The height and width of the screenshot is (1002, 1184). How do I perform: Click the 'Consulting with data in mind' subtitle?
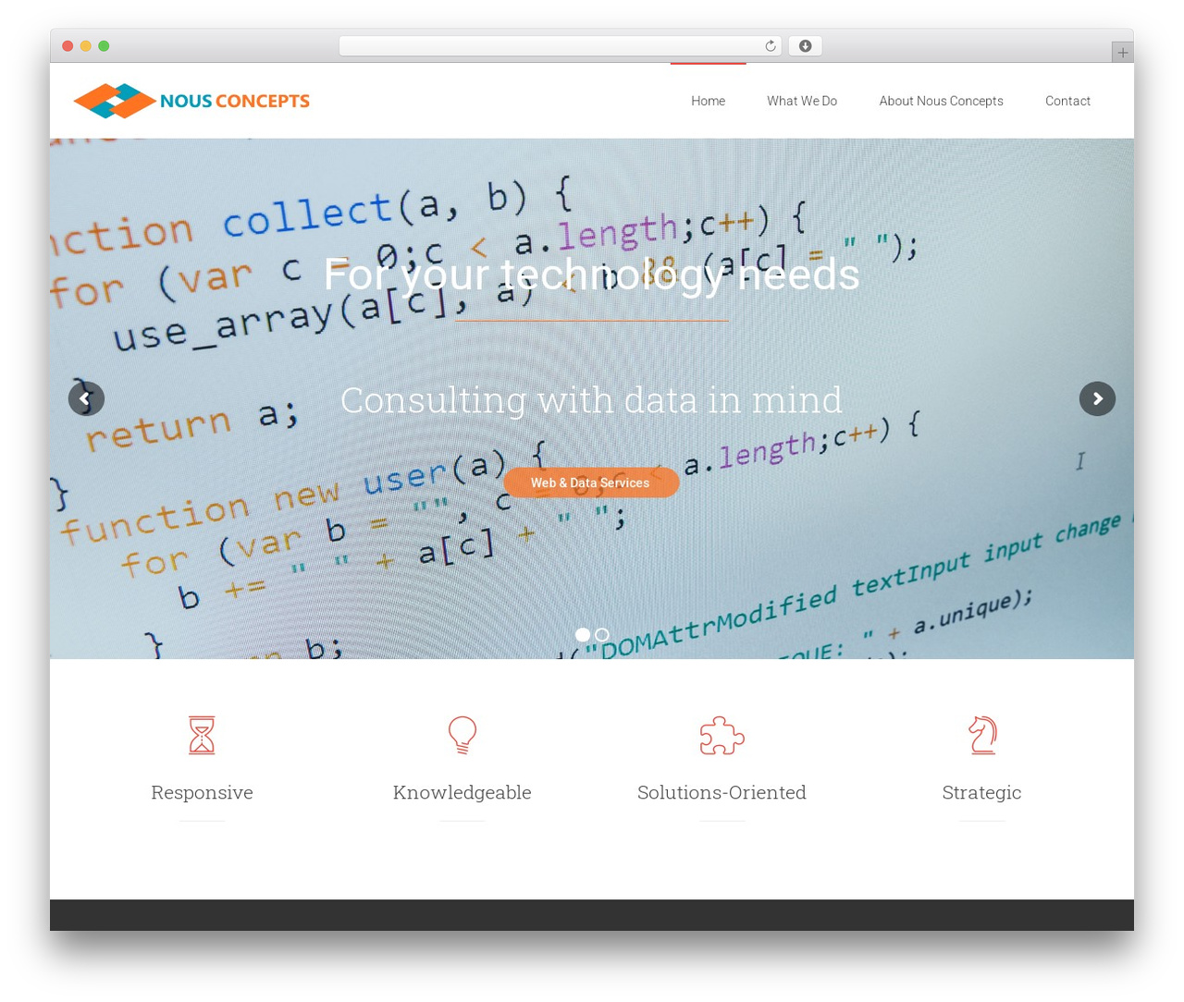(x=592, y=400)
